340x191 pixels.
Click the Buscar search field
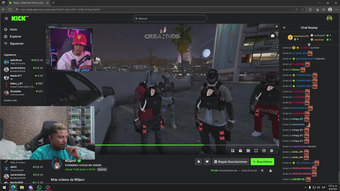170,18
